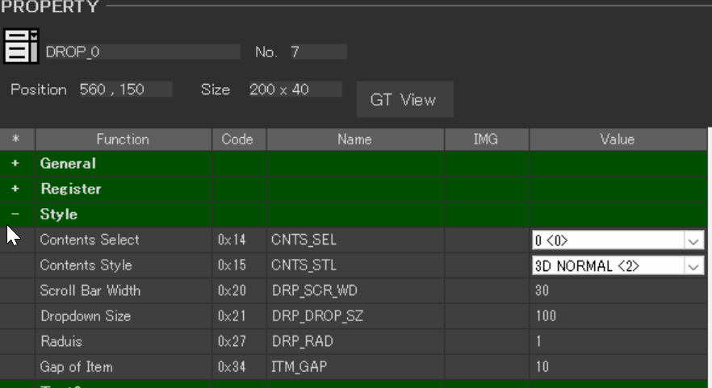Click the No. 7 number field
The height and width of the screenshot is (388, 712).
coord(316,52)
